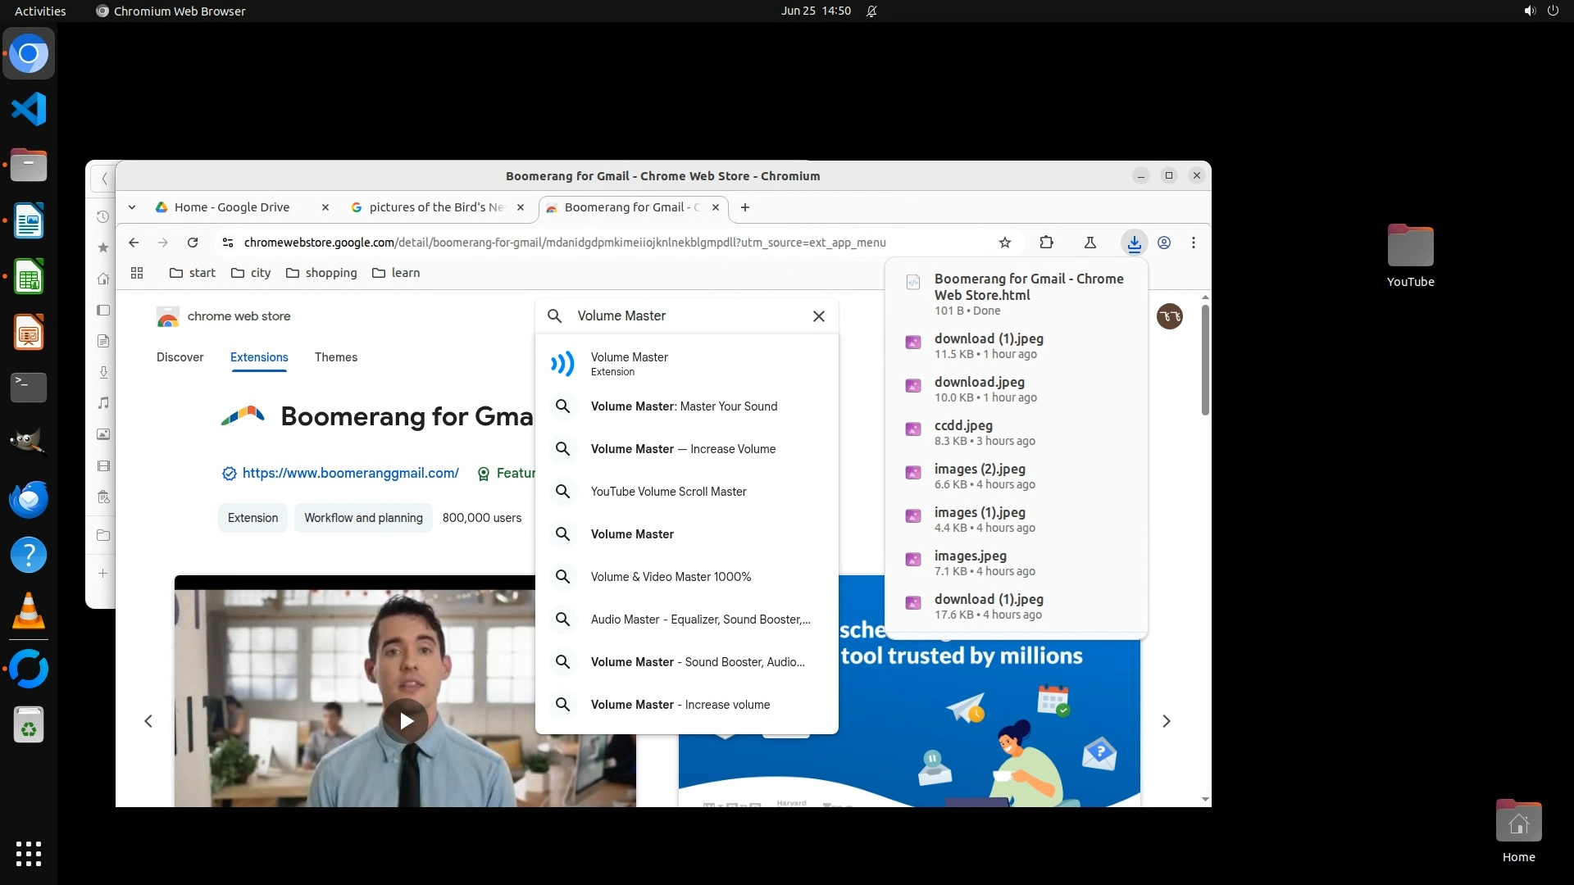Clear the Volume Master search text
Image resolution: width=1574 pixels, height=885 pixels.
(818, 316)
